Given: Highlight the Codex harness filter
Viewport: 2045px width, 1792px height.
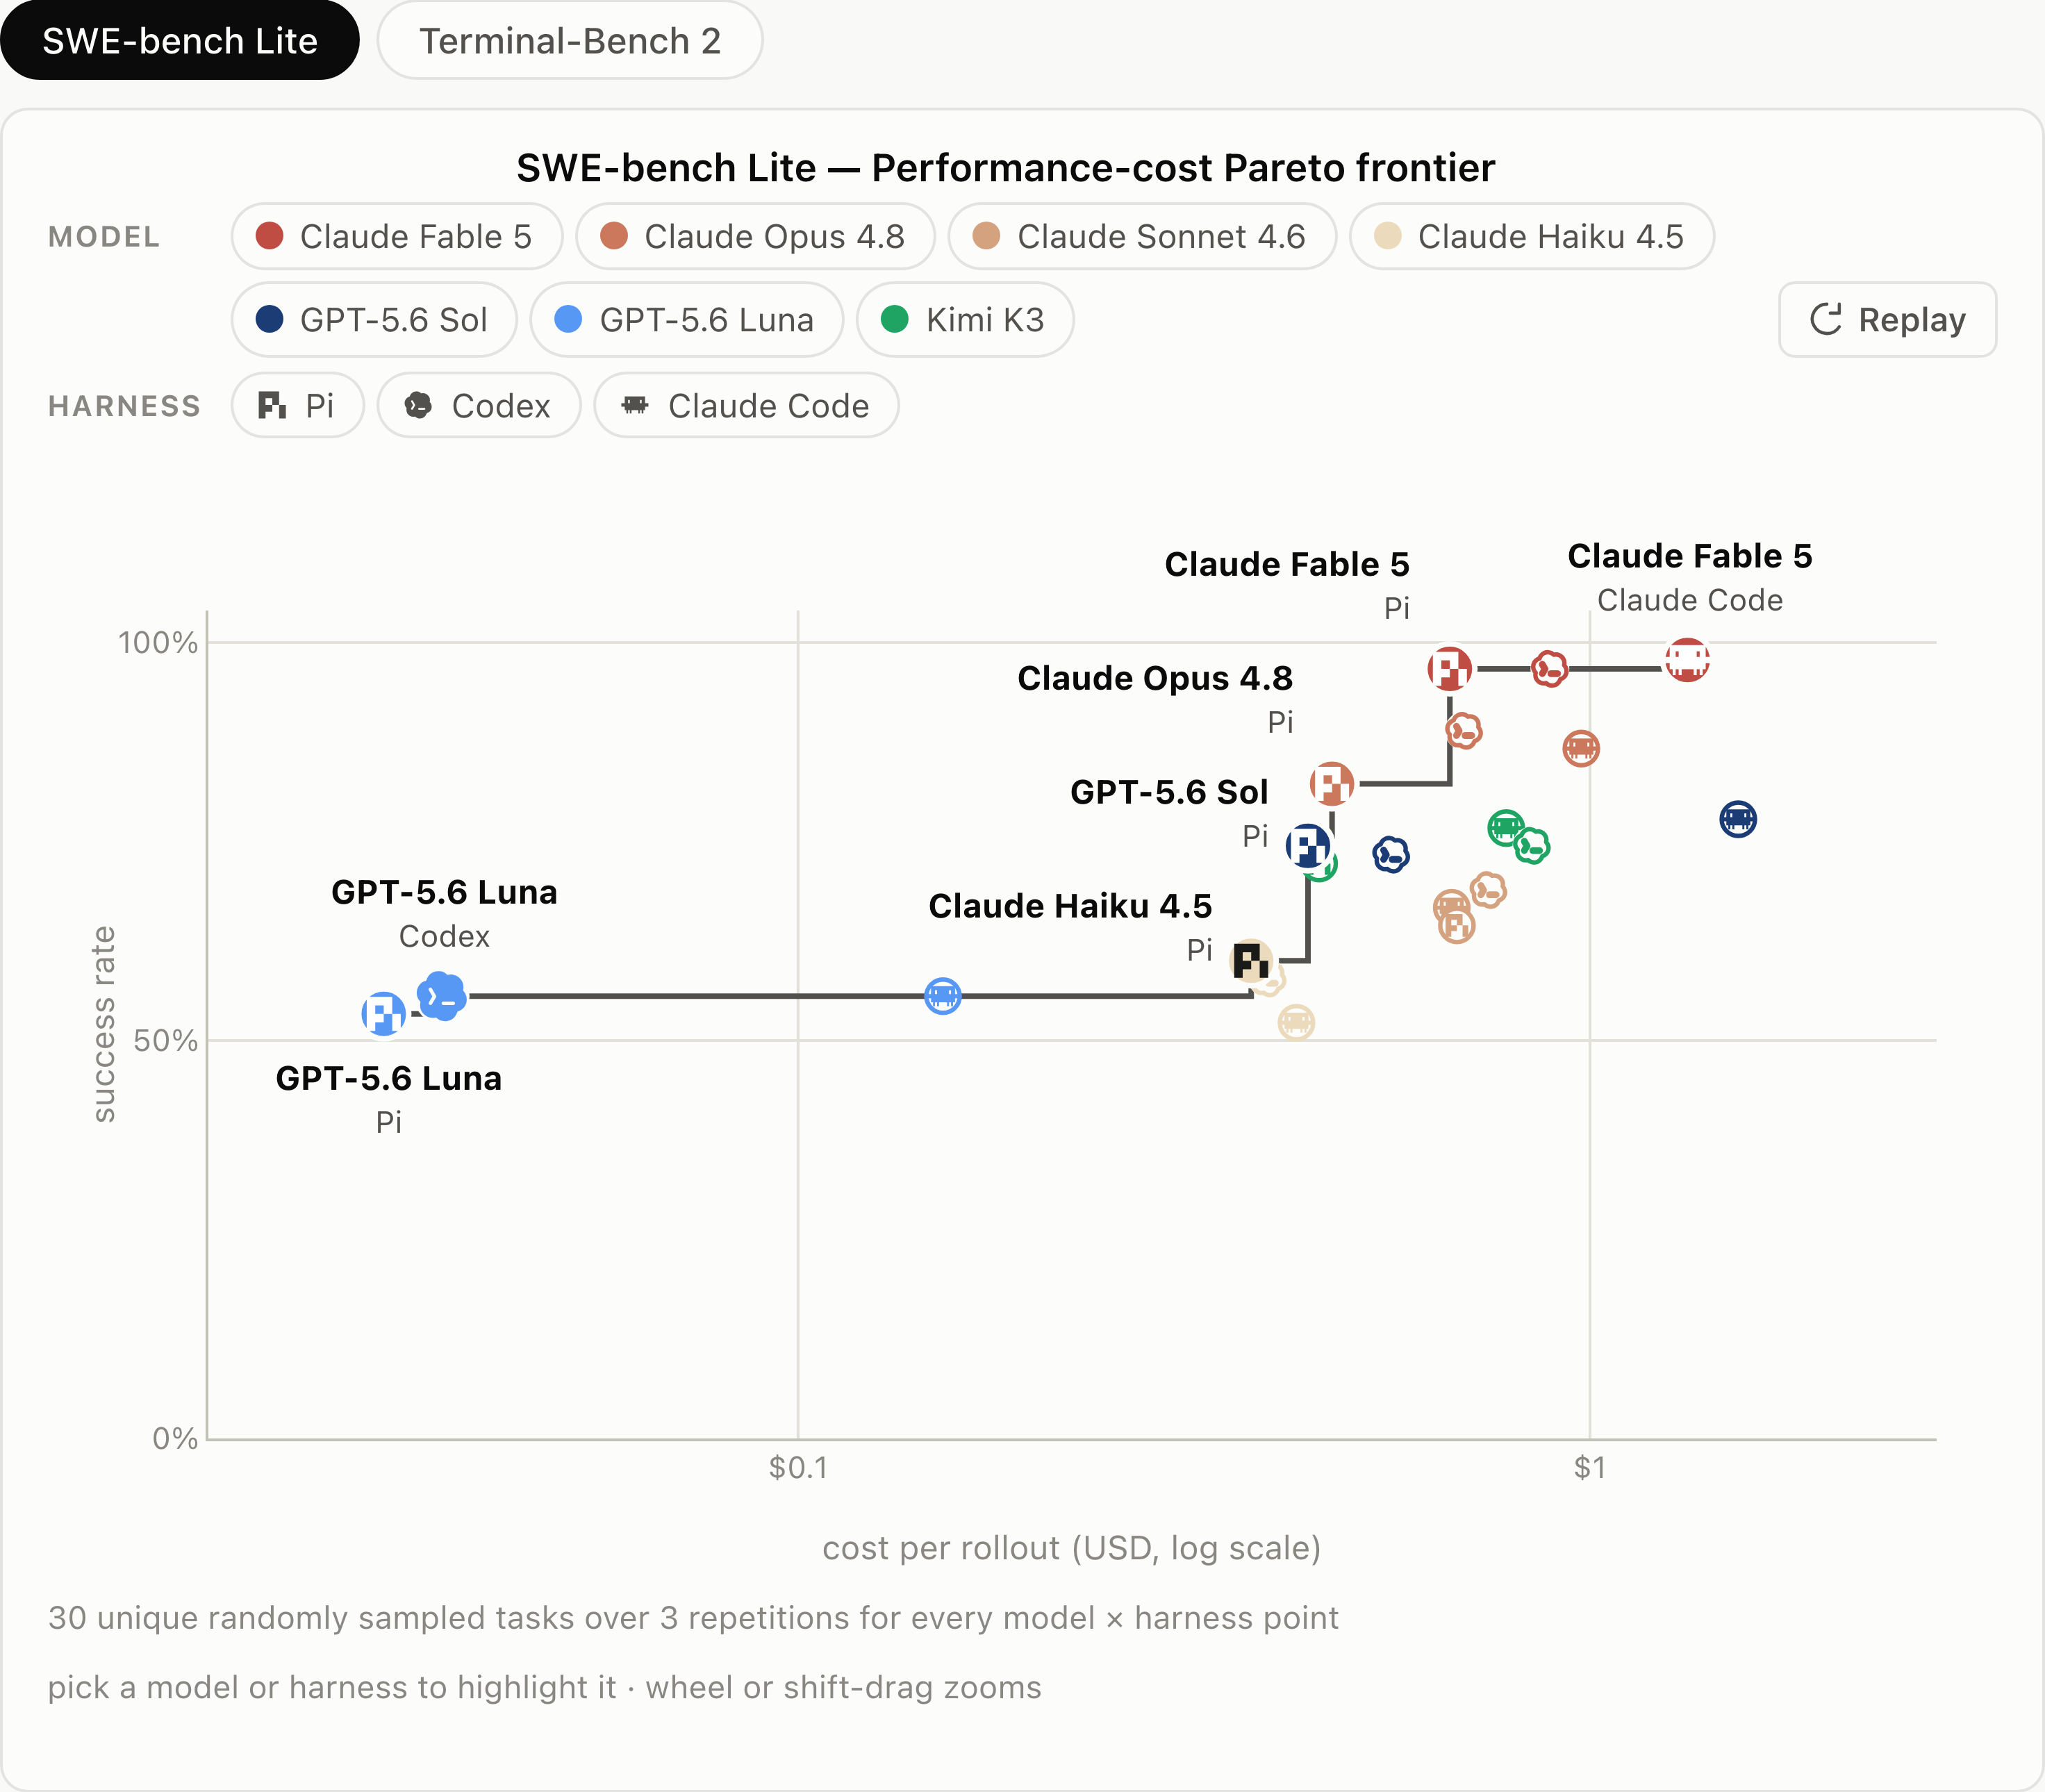Looking at the screenshot, I should point(478,405).
